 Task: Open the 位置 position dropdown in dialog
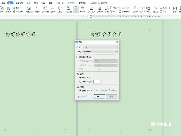[101, 52]
